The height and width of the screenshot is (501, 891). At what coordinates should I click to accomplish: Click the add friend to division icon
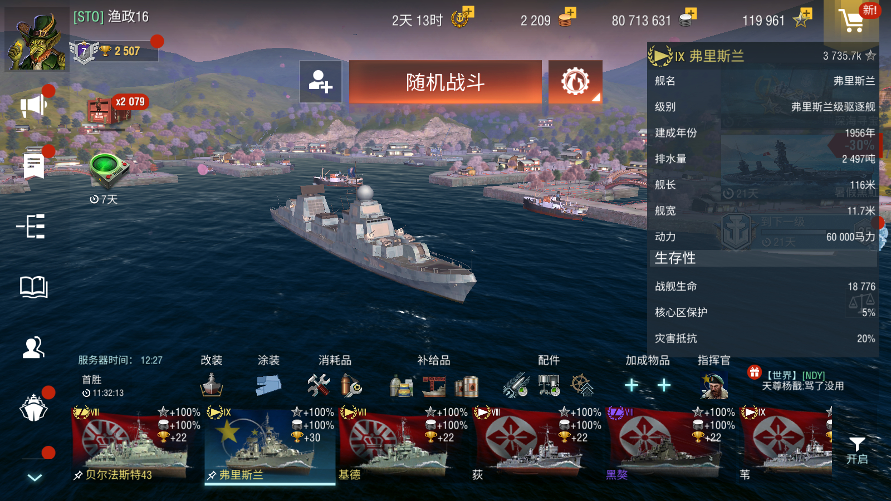[321, 82]
